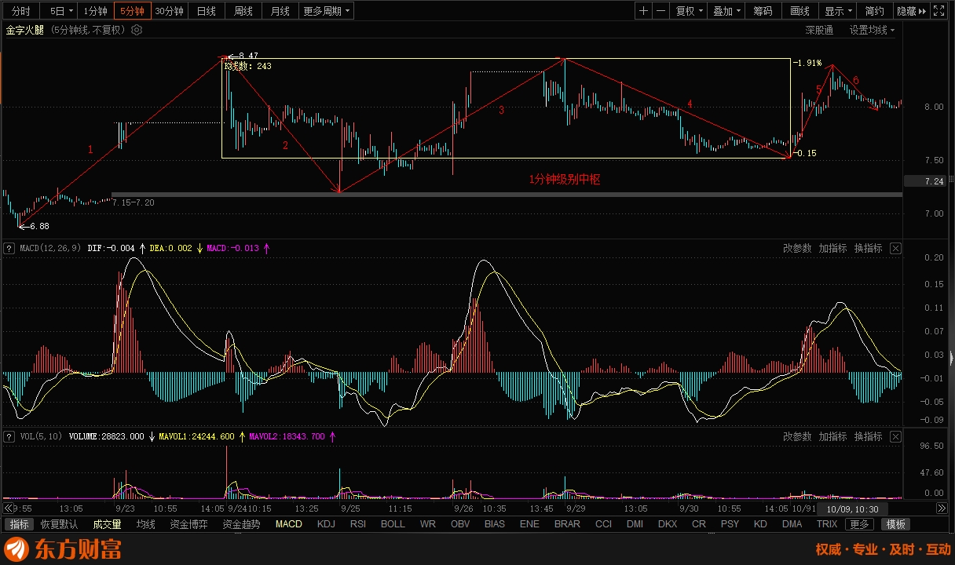Select the CR indicator tab

pos(699,524)
